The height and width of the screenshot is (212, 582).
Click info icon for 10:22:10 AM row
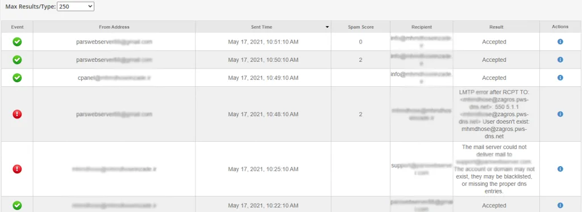click(560, 205)
